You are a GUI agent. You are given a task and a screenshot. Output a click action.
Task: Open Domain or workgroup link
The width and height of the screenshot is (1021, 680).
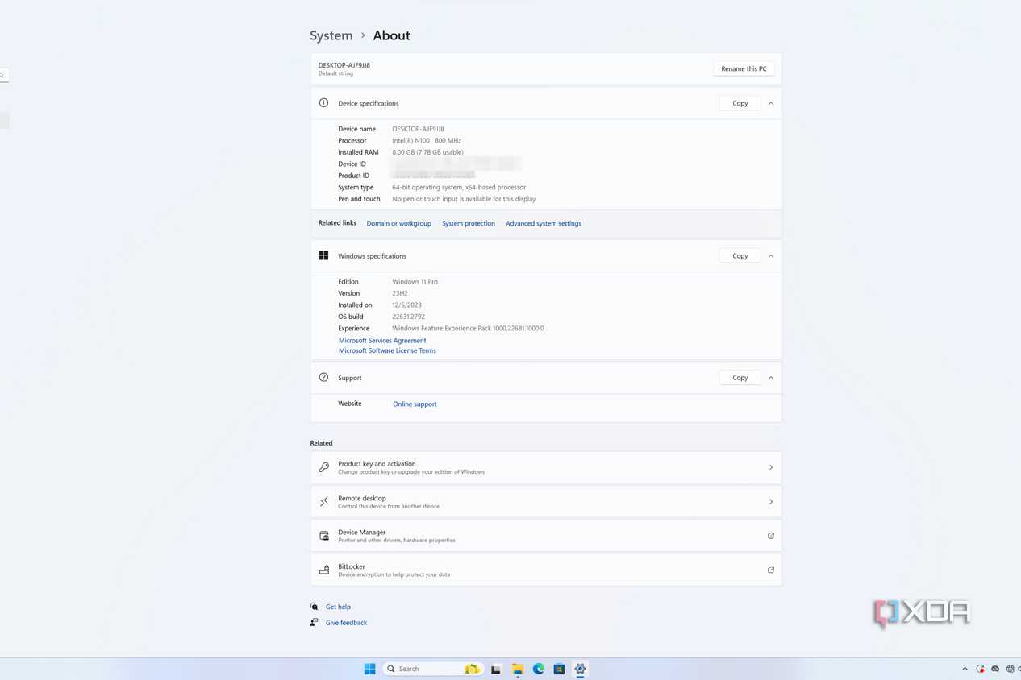(x=398, y=223)
